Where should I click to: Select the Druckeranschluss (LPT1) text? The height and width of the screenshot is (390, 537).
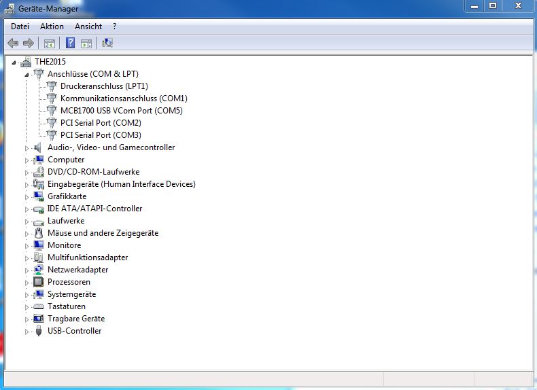click(x=104, y=86)
